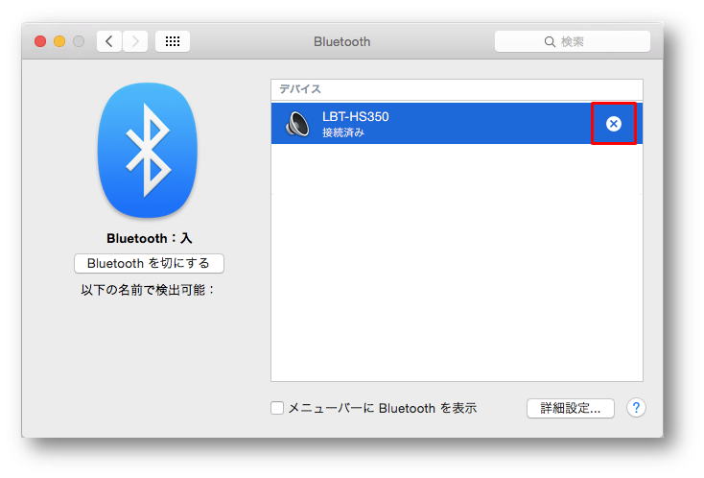Click the デバイス list header
The image size is (704, 478).
(457, 89)
